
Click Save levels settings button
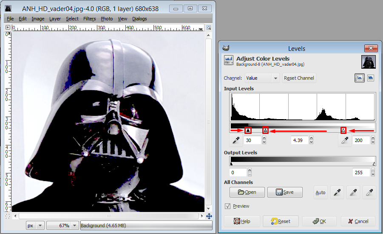(x=285, y=192)
